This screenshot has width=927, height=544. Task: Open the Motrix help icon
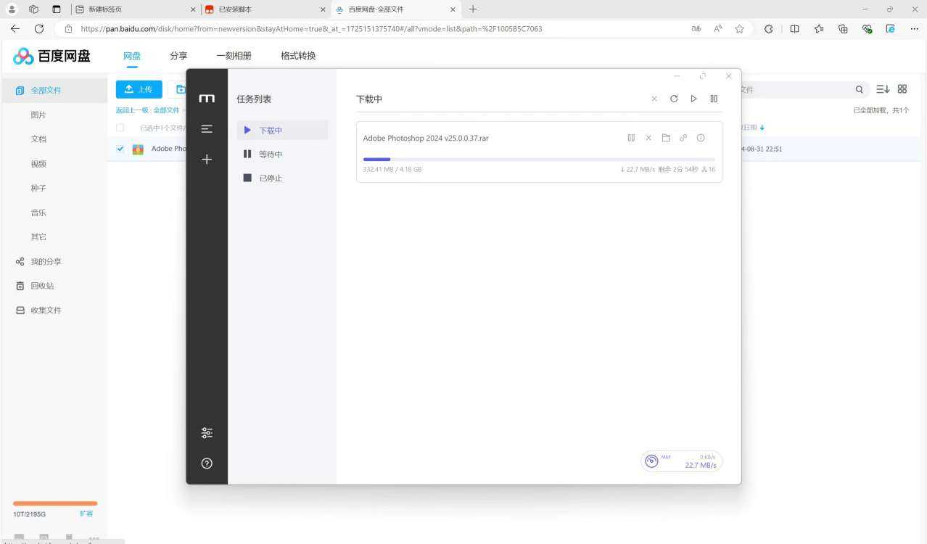pos(207,463)
